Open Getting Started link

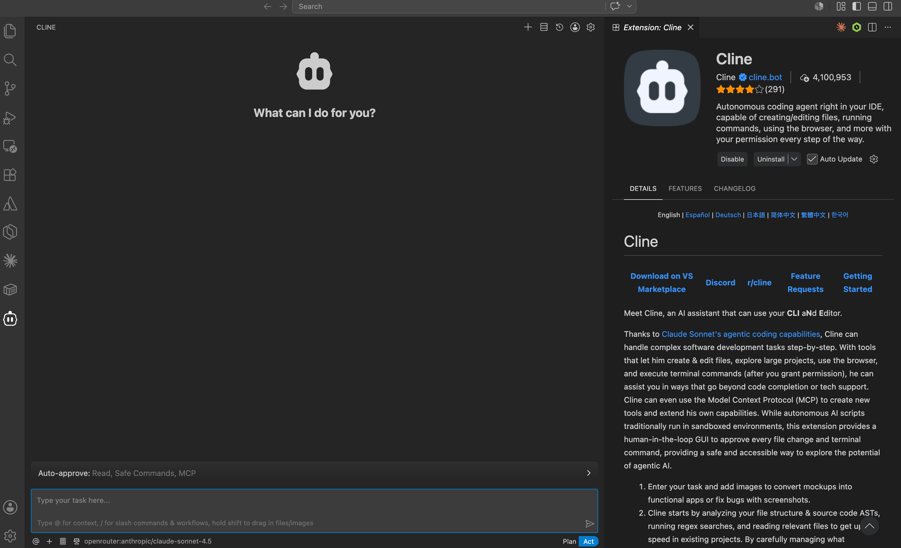pyautogui.click(x=857, y=283)
